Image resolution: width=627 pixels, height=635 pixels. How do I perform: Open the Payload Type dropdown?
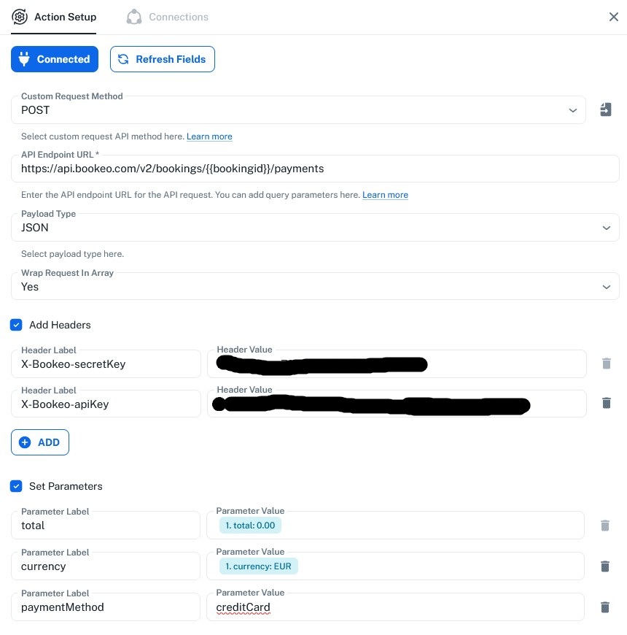(x=606, y=228)
